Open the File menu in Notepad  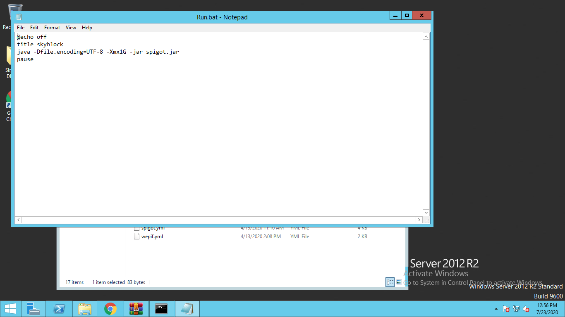(x=21, y=28)
